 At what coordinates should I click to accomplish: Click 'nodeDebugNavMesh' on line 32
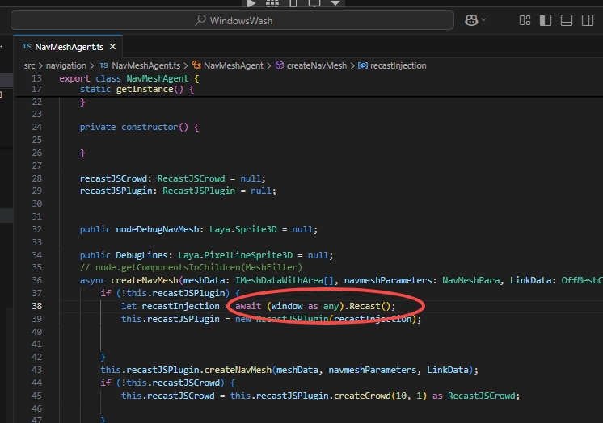click(x=158, y=229)
